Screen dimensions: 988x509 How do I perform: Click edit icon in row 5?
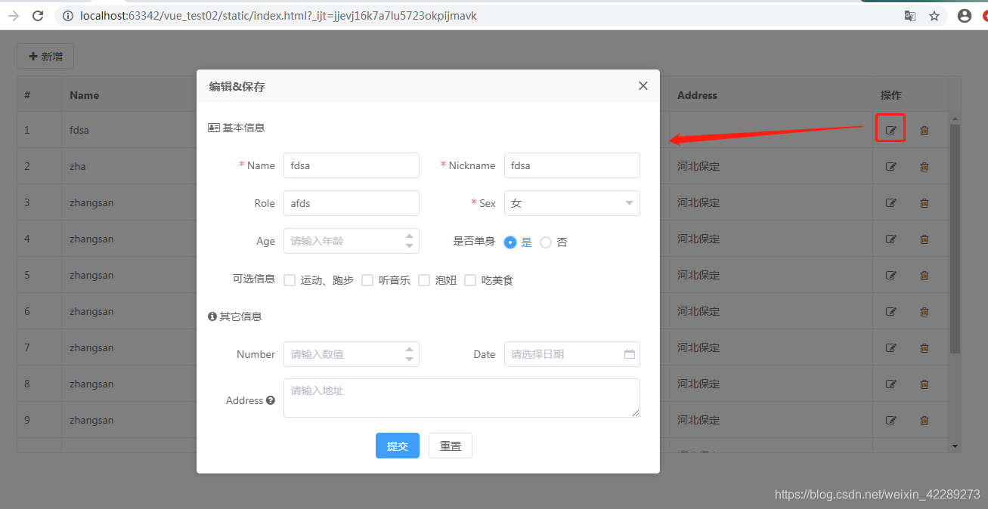click(x=891, y=275)
